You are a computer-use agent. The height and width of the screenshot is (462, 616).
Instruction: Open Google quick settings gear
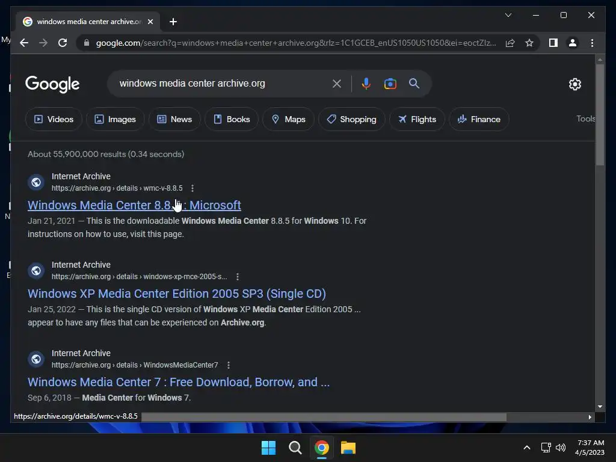click(x=574, y=84)
